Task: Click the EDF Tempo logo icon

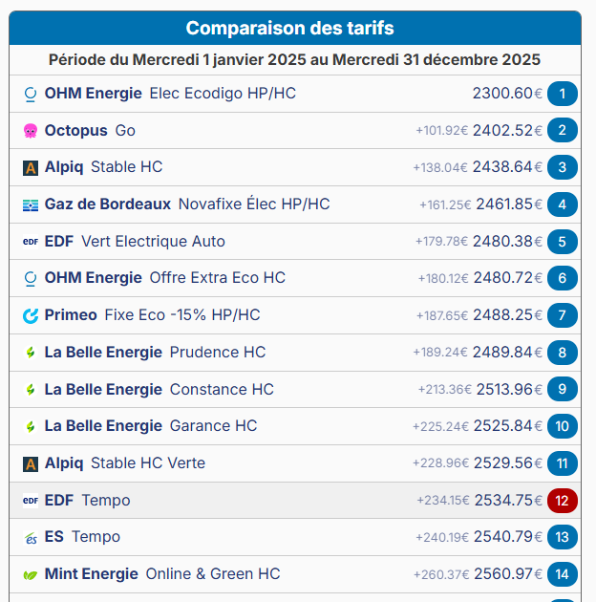Action: pyautogui.click(x=30, y=501)
